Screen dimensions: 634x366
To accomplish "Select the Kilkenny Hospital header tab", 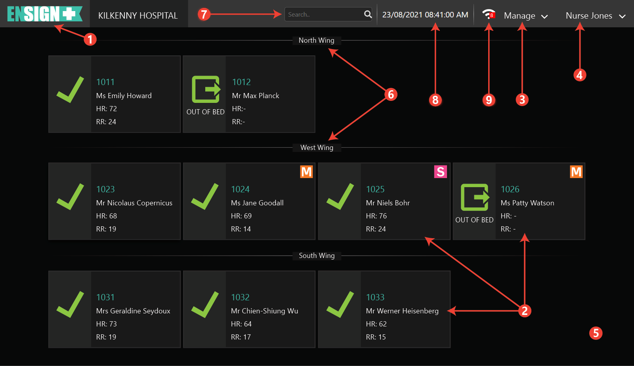I will [138, 15].
